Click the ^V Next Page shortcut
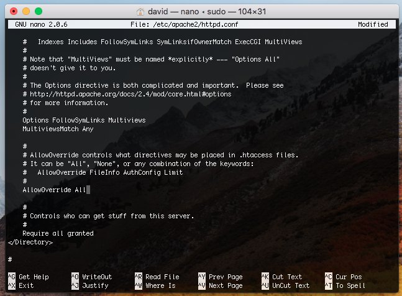Screen dimensions: 402x296 point(220,286)
